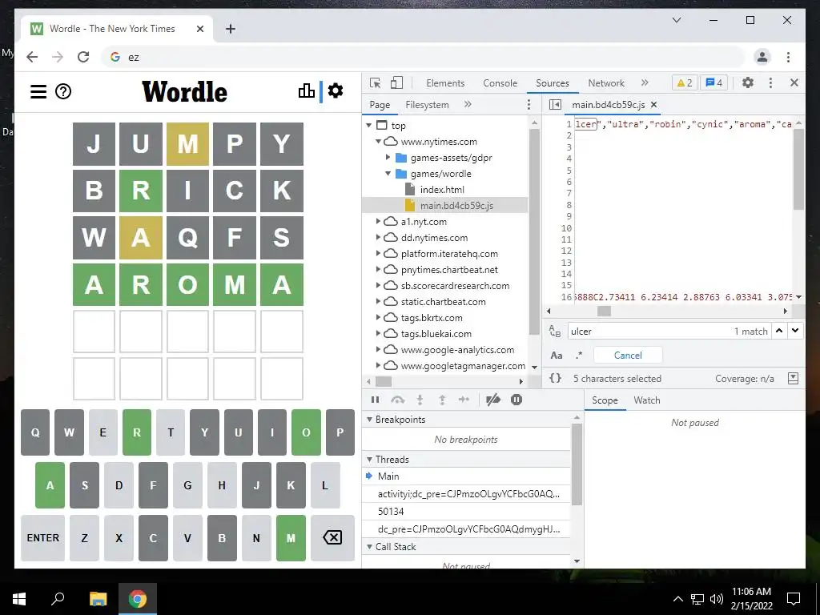Step into next function call
820x615 pixels.
[420, 400]
